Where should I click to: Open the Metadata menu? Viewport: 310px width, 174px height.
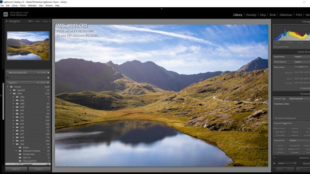coord(32,5)
